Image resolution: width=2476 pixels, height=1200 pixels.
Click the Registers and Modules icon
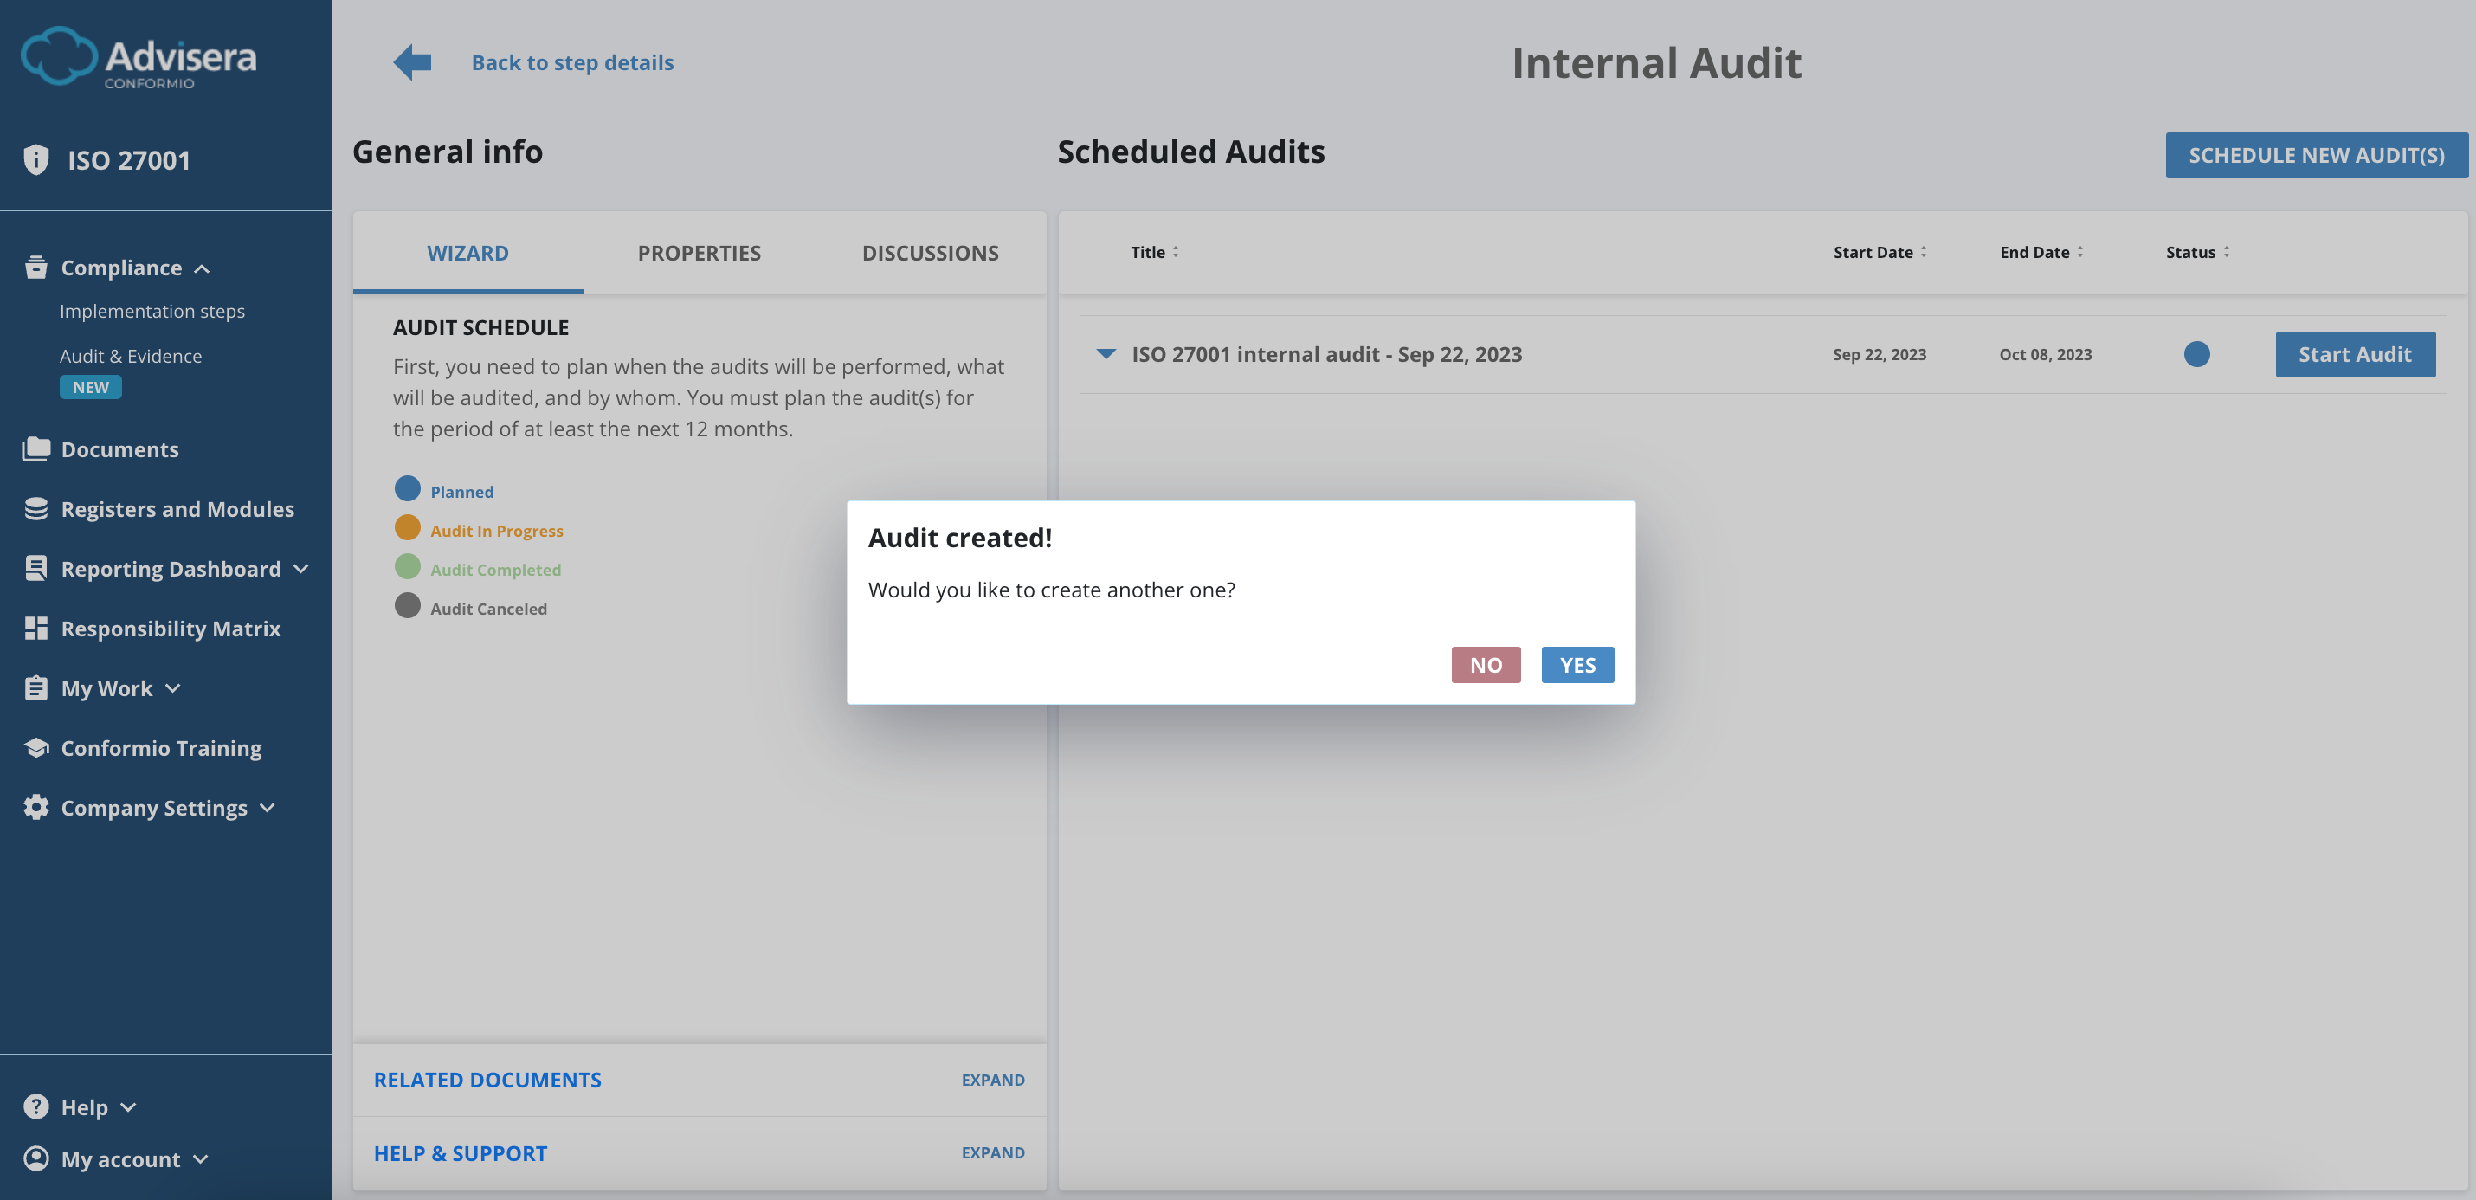pos(35,508)
